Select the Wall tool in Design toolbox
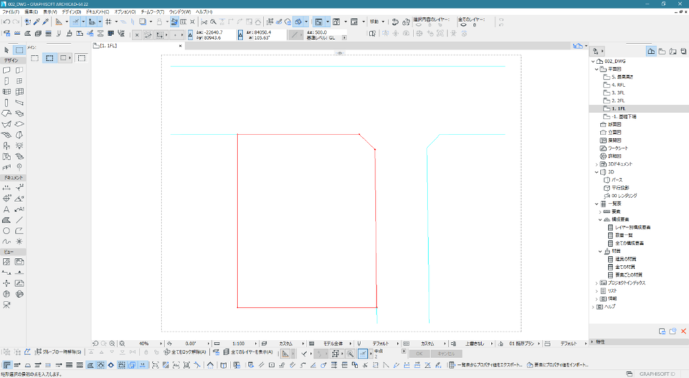Screen dimensions: 689x378 [x=7, y=70]
